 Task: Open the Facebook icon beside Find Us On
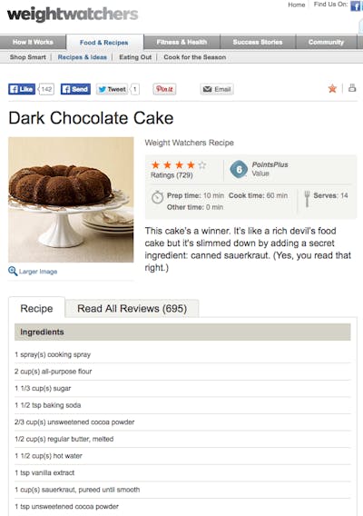pyautogui.click(x=355, y=5)
